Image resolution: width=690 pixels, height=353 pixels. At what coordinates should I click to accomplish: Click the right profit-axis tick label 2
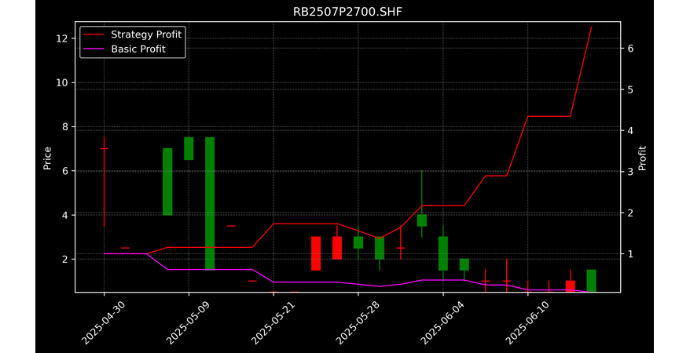[x=630, y=213]
